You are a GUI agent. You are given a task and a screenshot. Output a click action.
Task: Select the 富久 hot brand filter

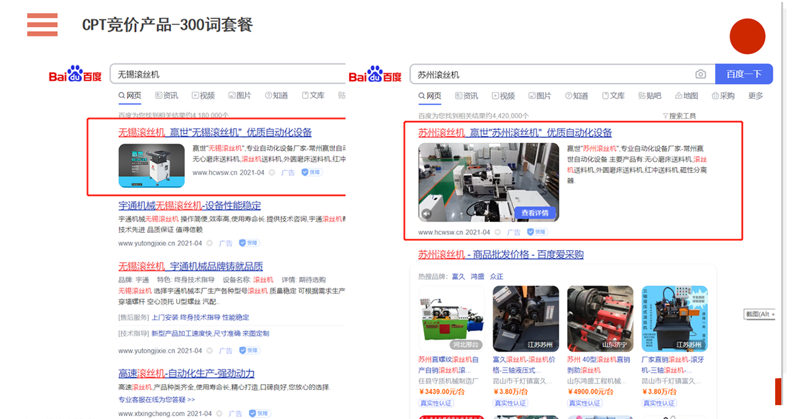458,276
